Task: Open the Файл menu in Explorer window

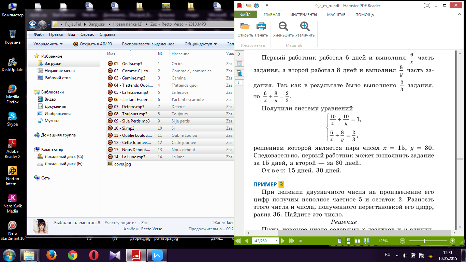Action: tap(39, 34)
